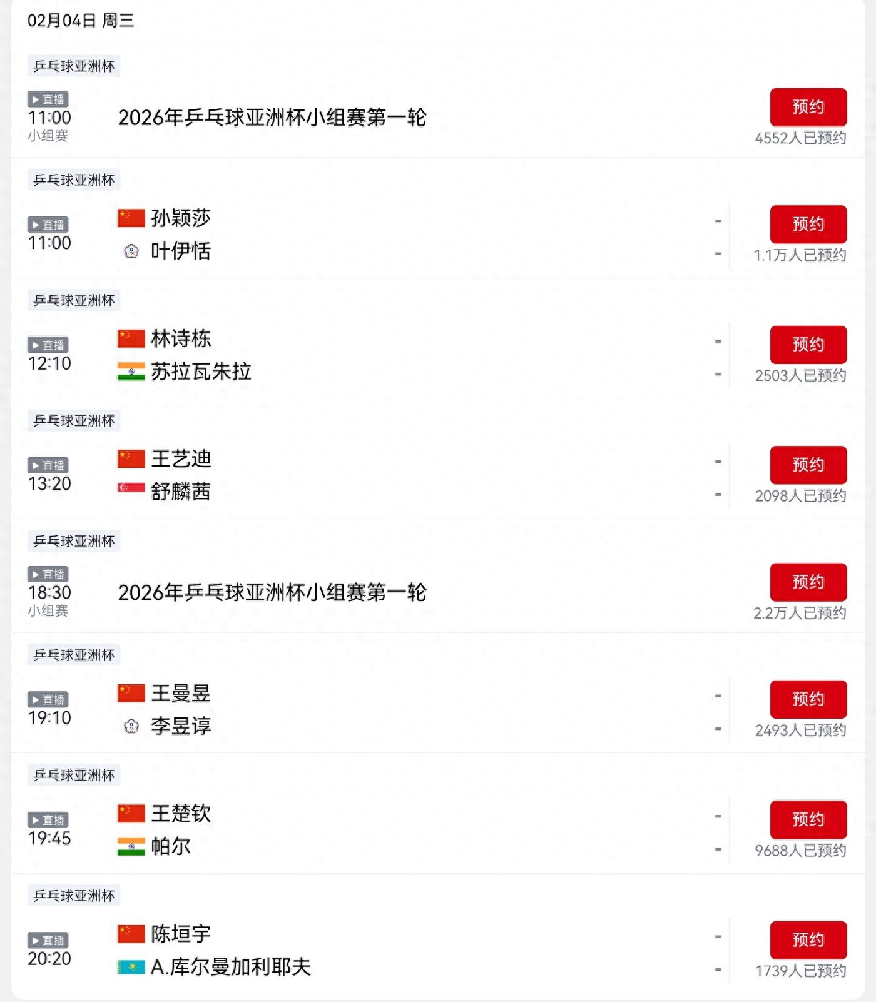Reserve the 18:30 group stage broadcast
The width and height of the screenshot is (876, 1002).
[808, 582]
